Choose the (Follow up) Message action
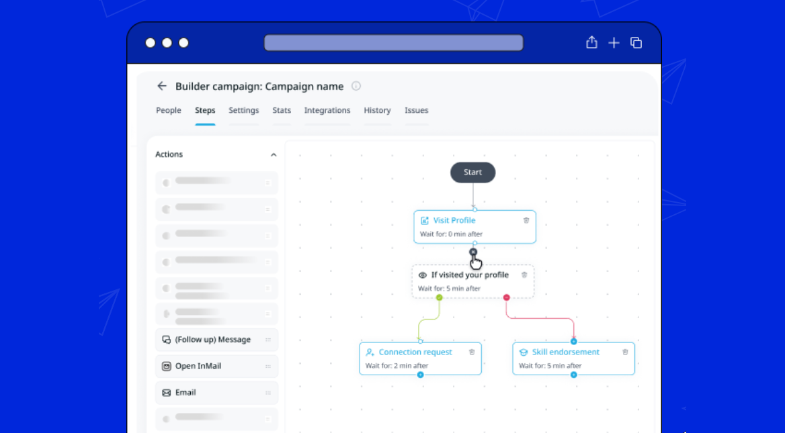This screenshot has width=785, height=433. point(217,340)
